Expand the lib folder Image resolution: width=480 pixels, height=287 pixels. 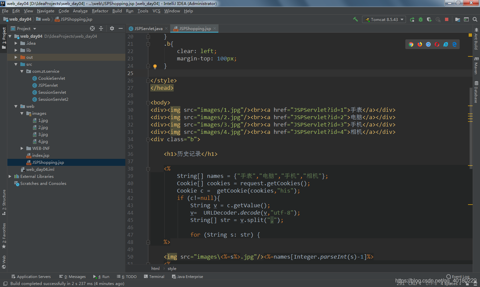[16, 50]
